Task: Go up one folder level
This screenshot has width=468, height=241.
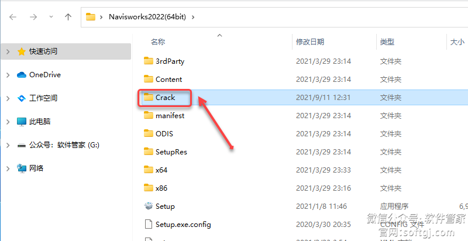Action: 68,17
